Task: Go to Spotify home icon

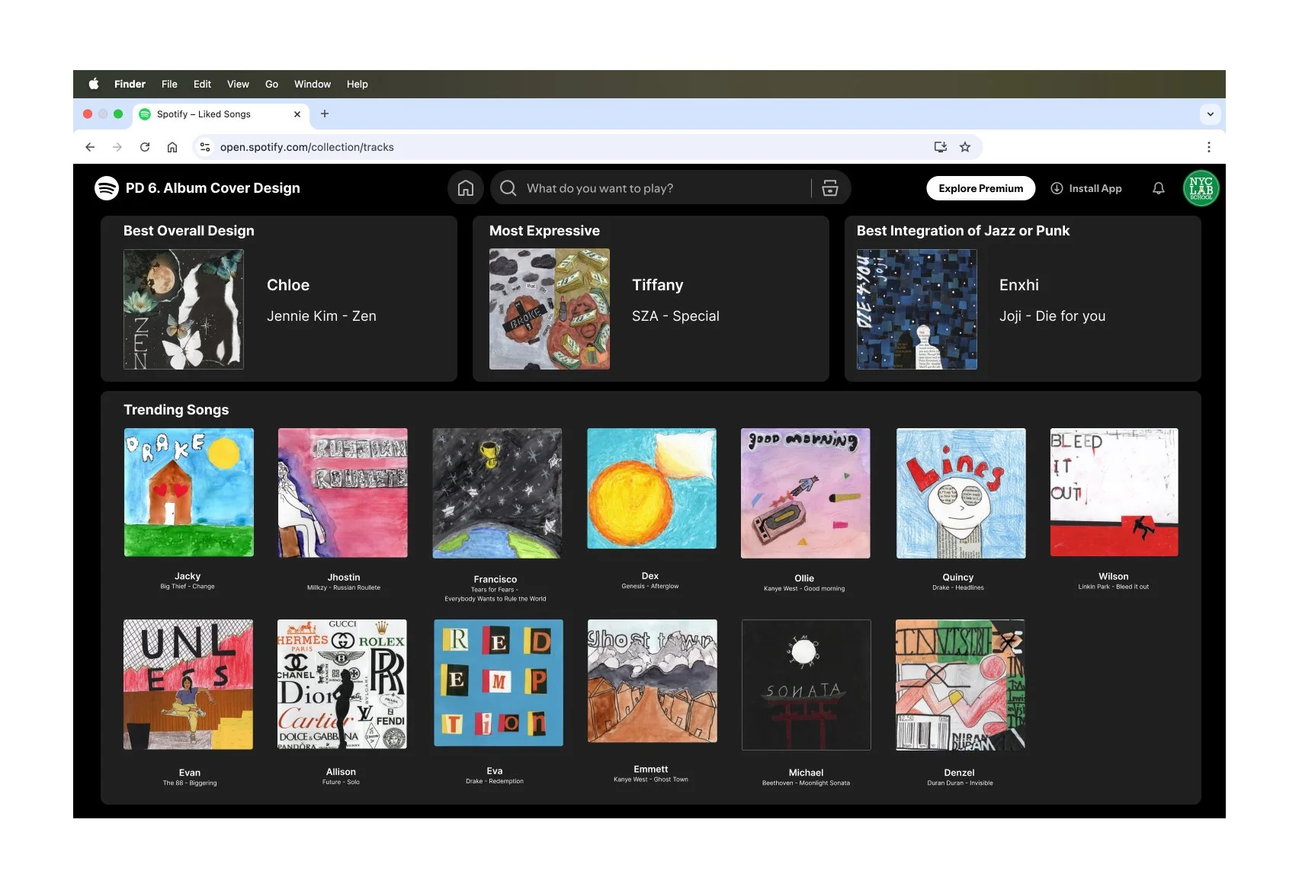Action: (x=466, y=188)
